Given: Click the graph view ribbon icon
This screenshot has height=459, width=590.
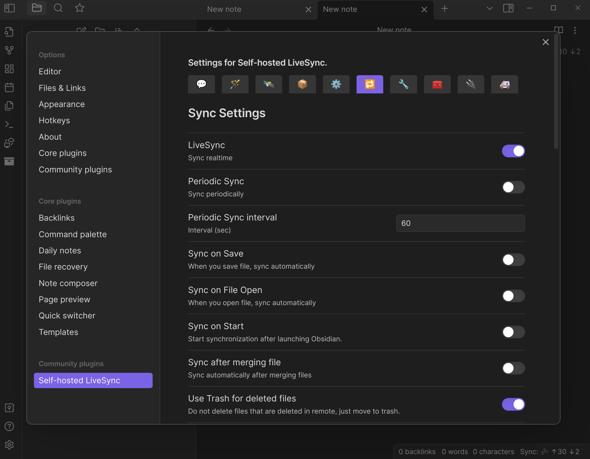Looking at the screenshot, I should click(x=9, y=50).
